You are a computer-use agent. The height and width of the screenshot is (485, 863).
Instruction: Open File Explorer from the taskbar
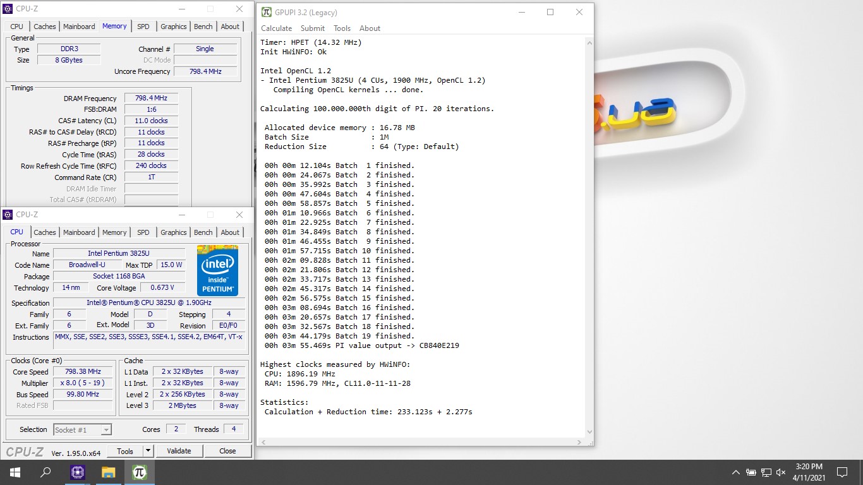109,472
